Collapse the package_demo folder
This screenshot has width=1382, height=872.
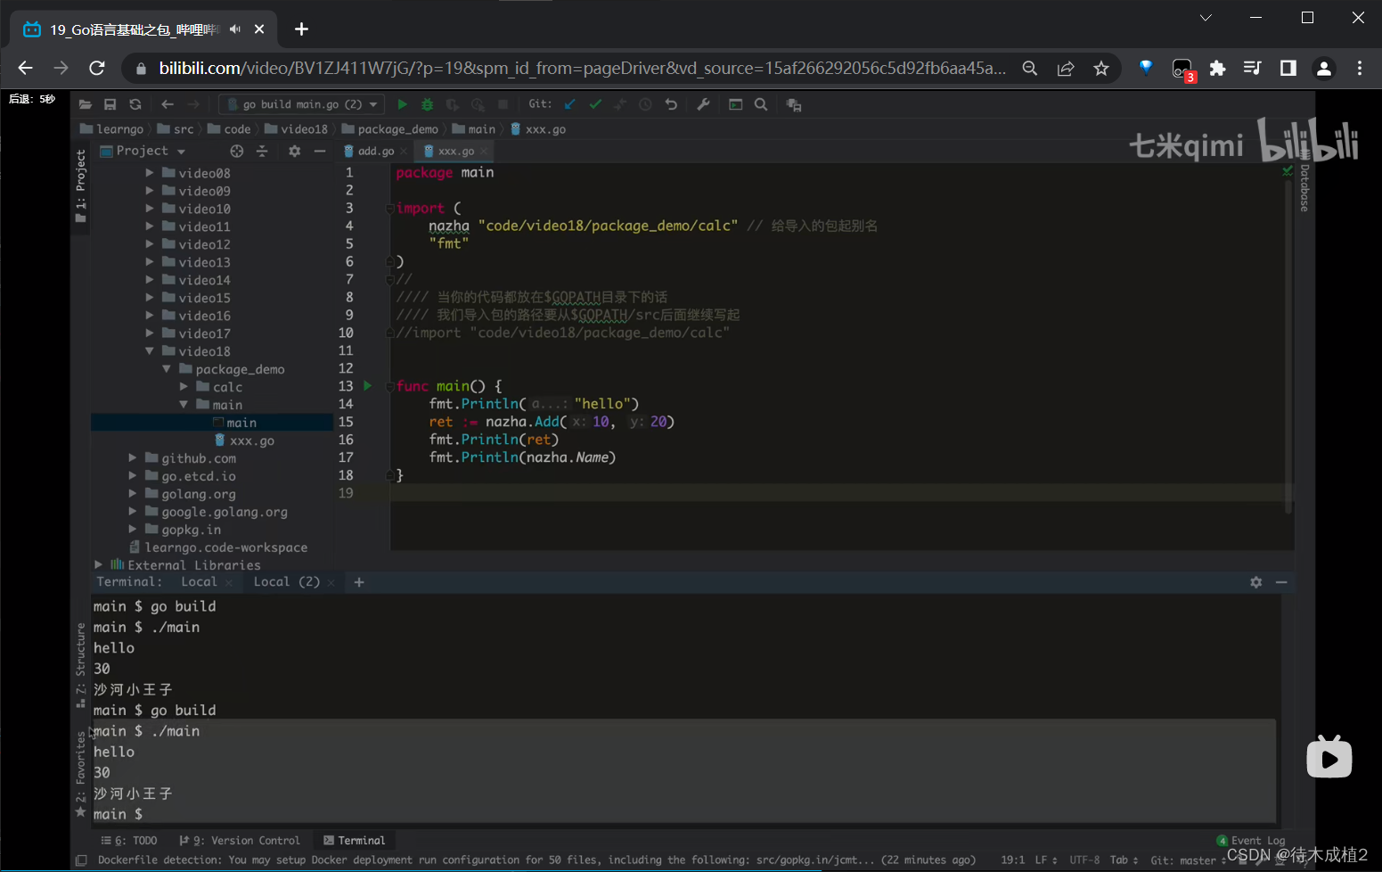[x=167, y=369]
